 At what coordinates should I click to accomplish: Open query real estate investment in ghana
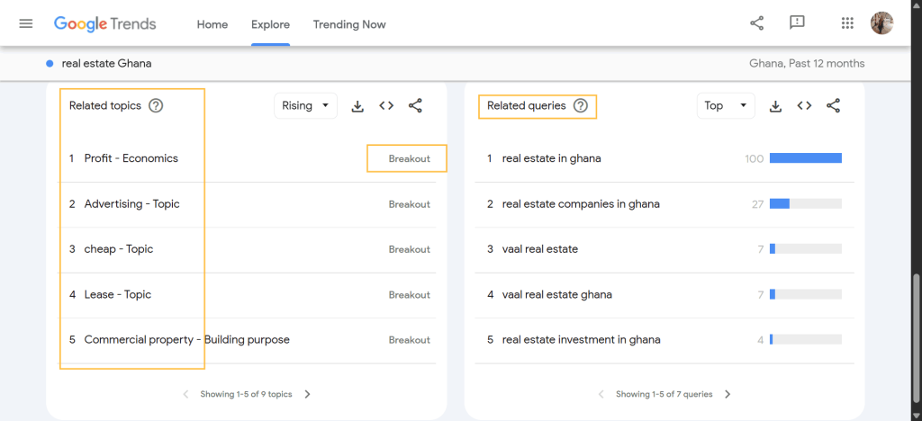[x=581, y=340]
